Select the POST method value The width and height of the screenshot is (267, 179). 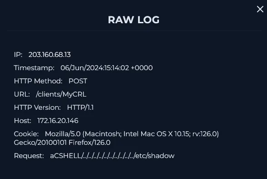coord(78,81)
